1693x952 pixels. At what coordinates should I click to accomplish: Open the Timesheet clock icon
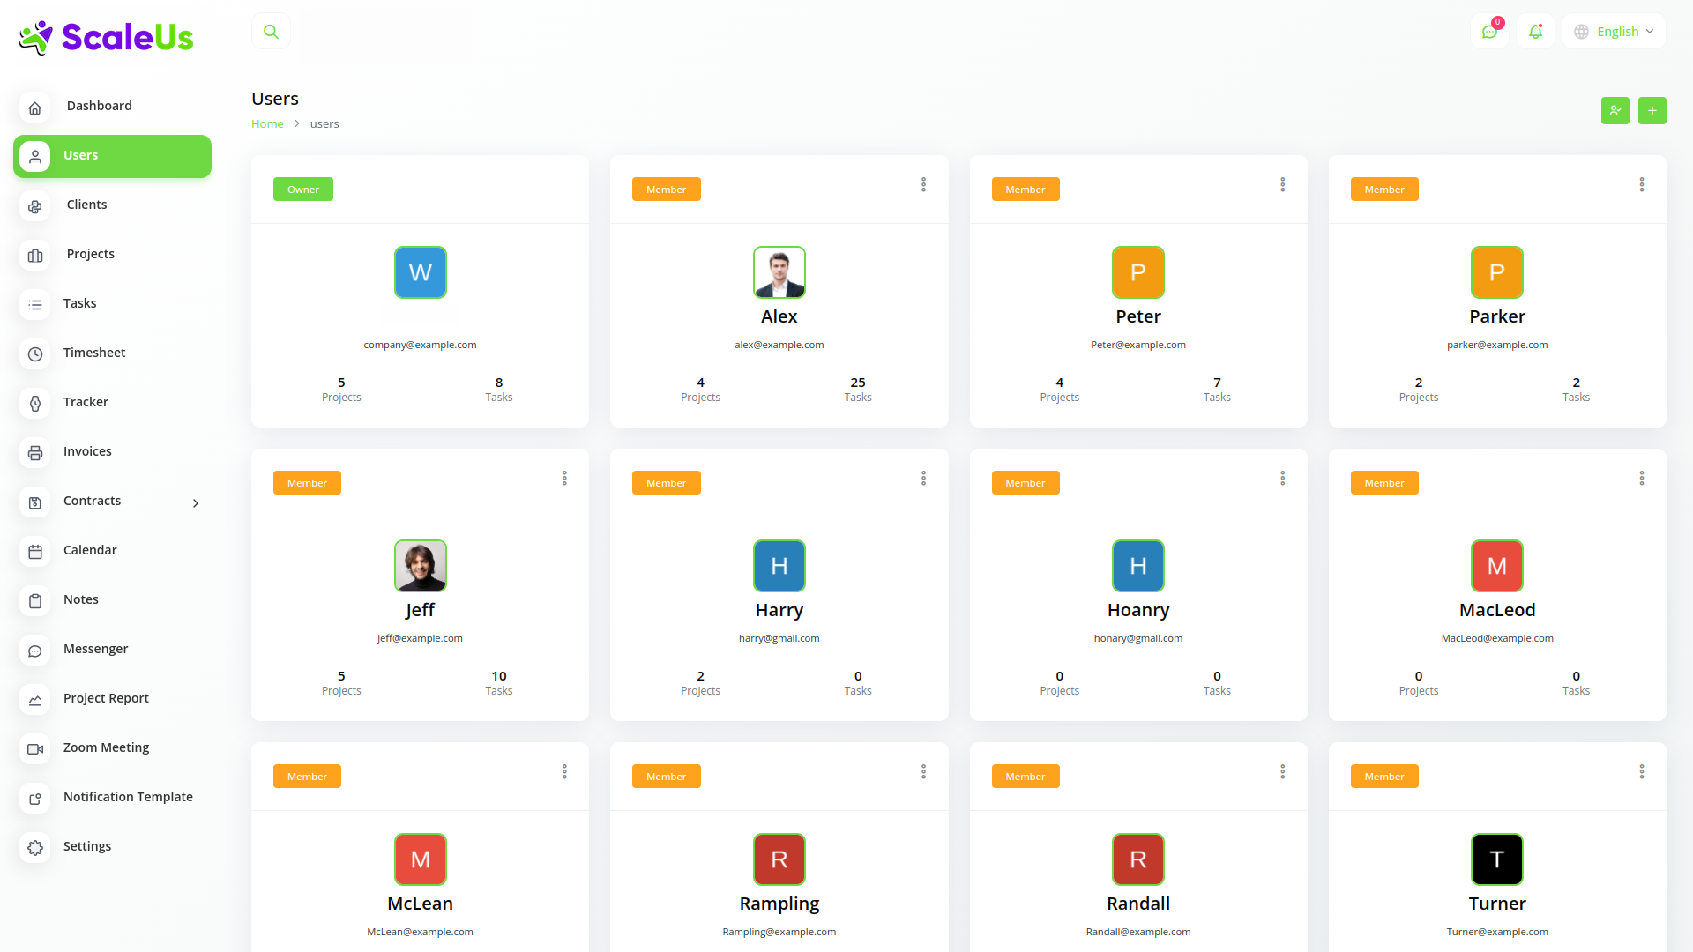(x=35, y=353)
